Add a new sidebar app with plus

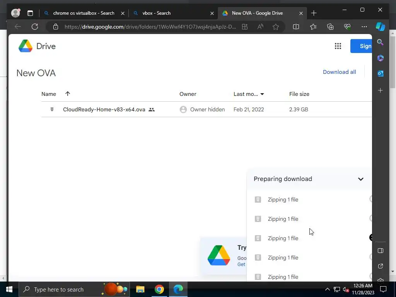[x=381, y=90]
